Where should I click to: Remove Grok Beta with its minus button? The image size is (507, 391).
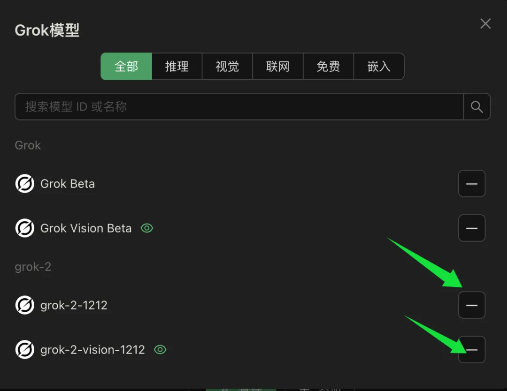[x=472, y=184]
